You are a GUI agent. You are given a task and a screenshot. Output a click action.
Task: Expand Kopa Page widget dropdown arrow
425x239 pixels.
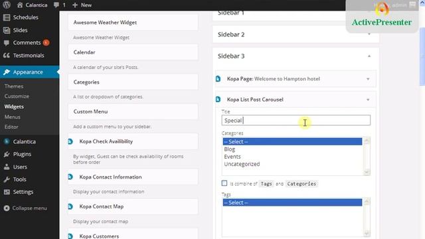368,79
